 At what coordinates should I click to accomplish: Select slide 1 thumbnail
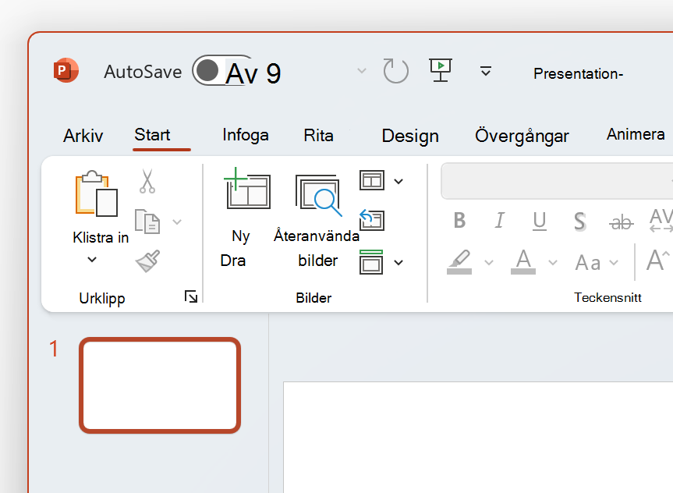[x=160, y=385]
